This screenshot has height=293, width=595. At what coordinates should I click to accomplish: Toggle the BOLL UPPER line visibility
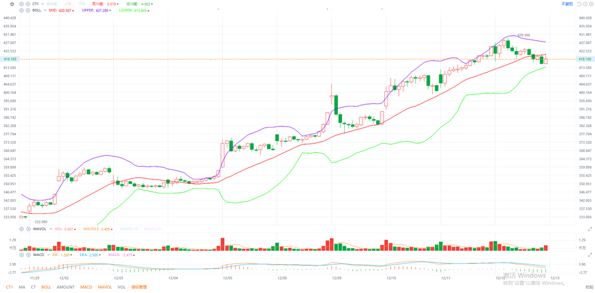[96, 10]
